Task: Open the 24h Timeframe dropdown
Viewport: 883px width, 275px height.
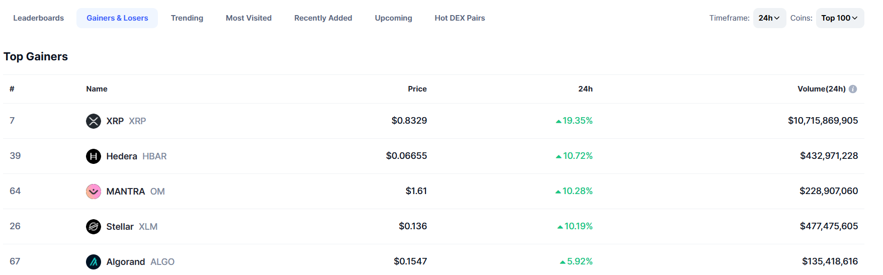Action: click(769, 18)
